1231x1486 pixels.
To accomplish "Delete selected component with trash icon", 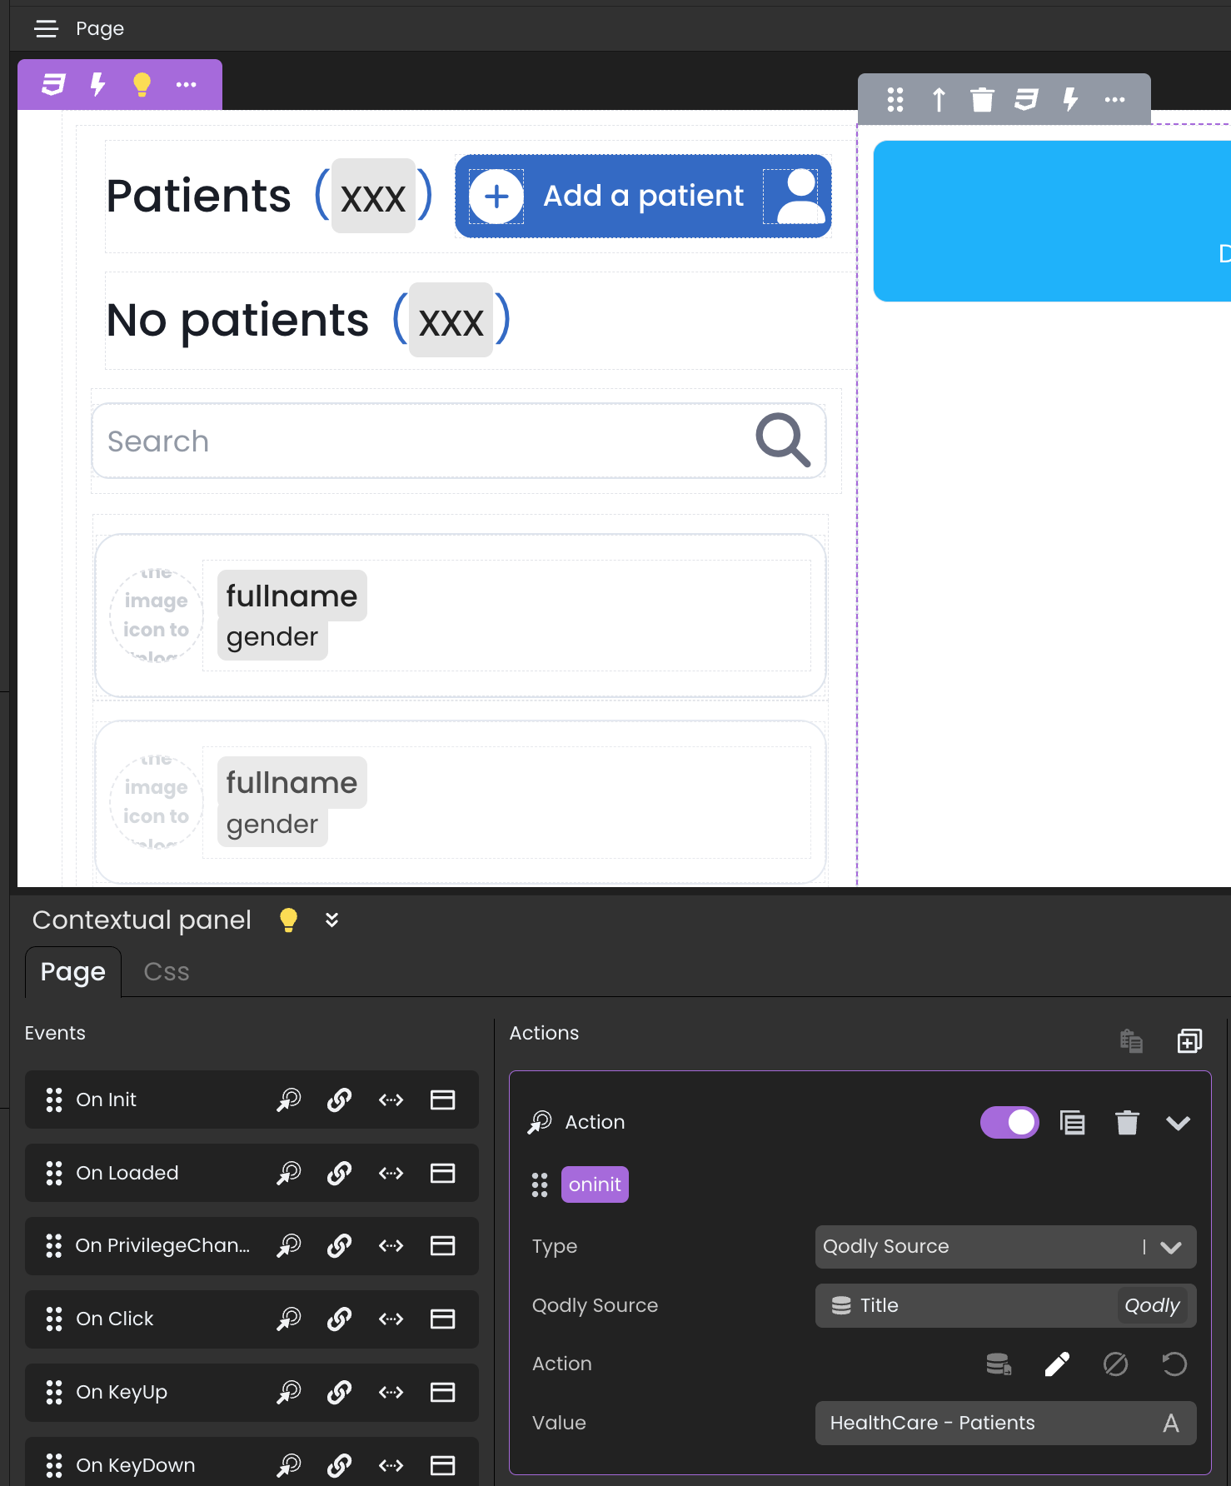I will click(982, 100).
